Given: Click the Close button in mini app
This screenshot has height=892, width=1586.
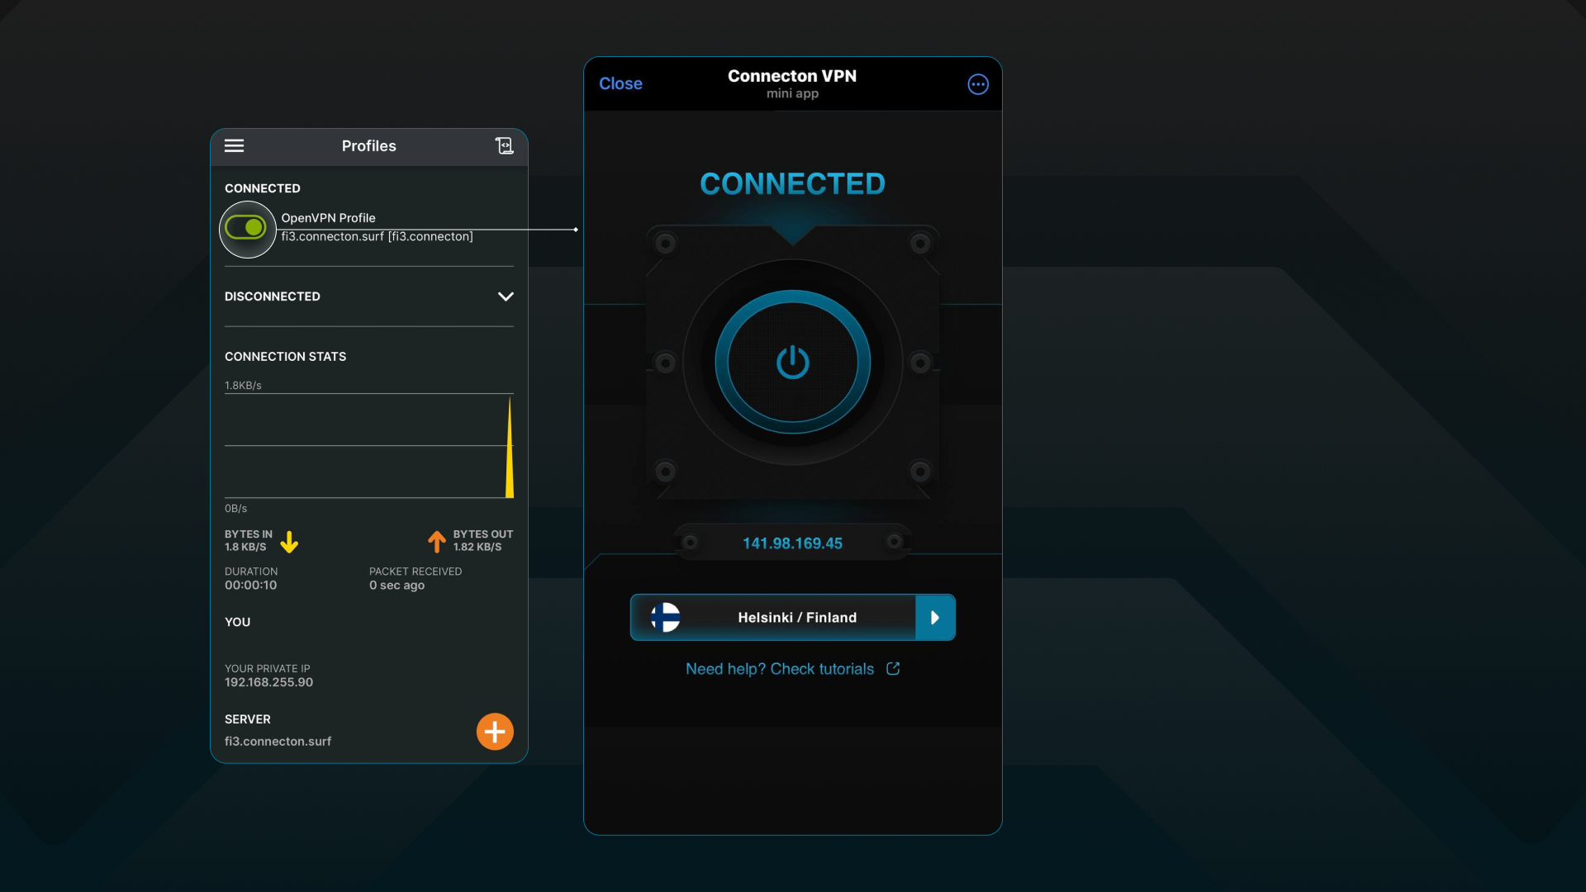Looking at the screenshot, I should [x=620, y=83].
